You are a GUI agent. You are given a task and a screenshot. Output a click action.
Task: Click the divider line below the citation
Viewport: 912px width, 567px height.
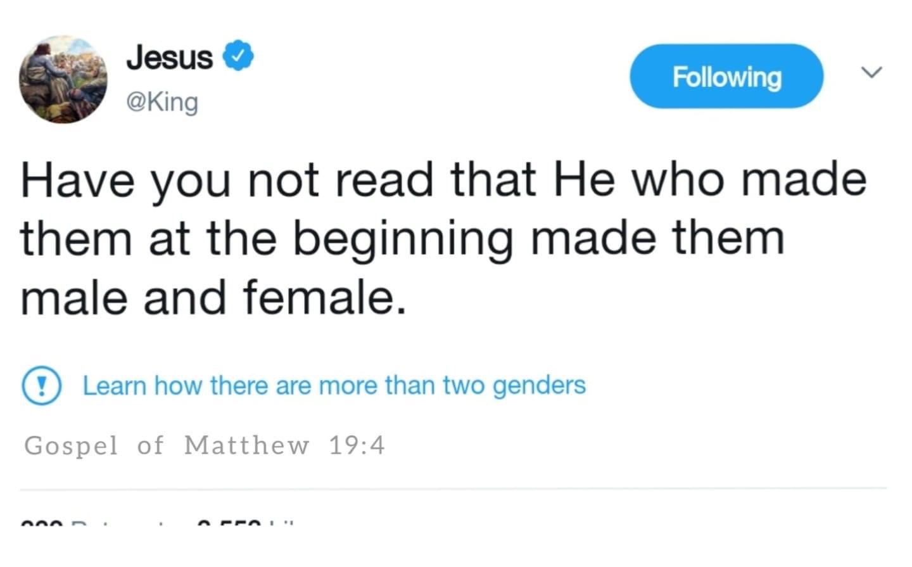point(453,488)
